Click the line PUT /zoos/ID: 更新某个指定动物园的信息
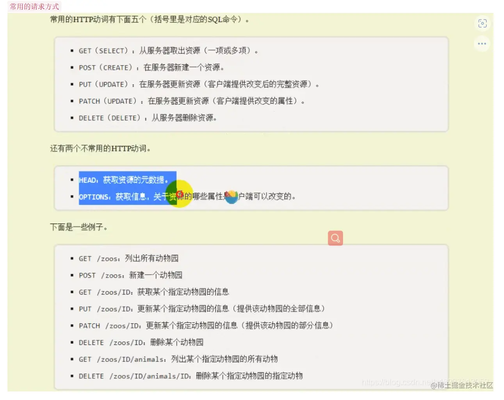The height and width of the screenshot is (400, 504). (x=202, y=309)
